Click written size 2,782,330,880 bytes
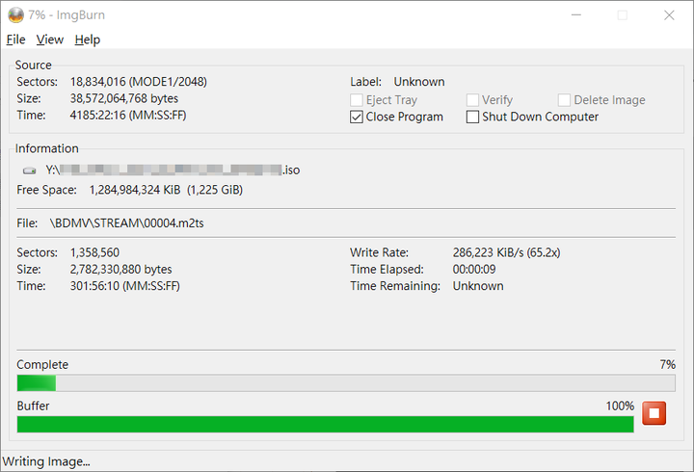694x472 pixels. [120, 270]
